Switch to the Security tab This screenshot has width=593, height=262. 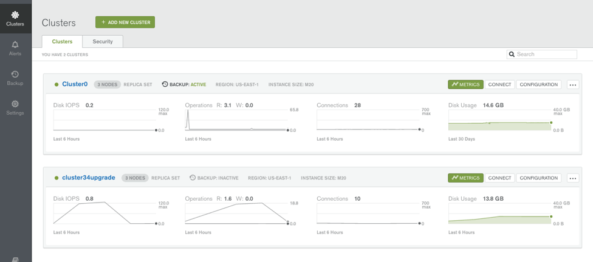[x=103, y=41]
